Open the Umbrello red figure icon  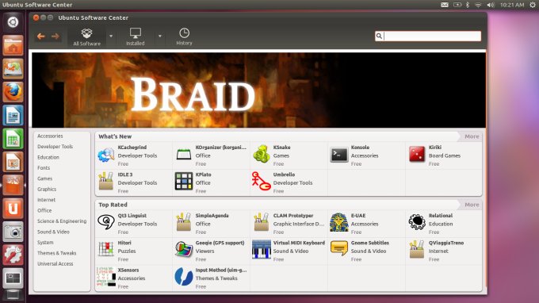(x=262, y=182)
